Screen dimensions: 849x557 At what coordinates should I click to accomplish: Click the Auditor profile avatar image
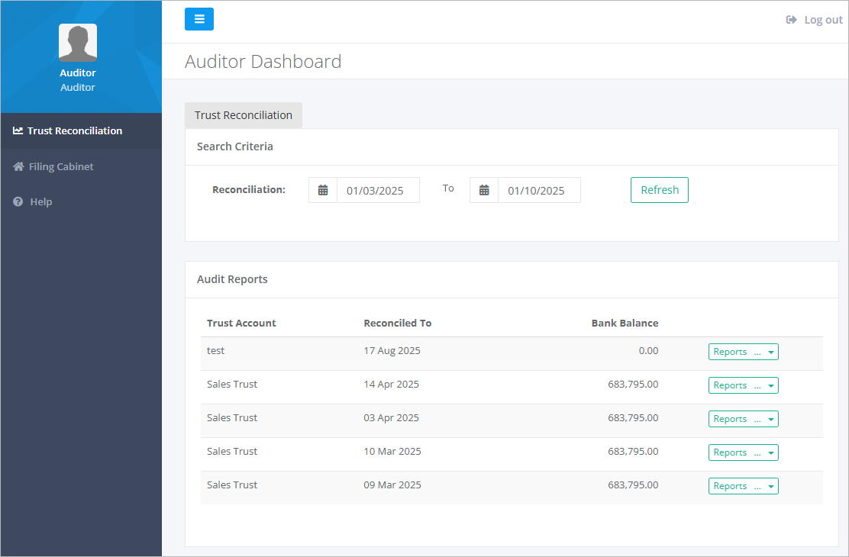(x=77, y=43)
